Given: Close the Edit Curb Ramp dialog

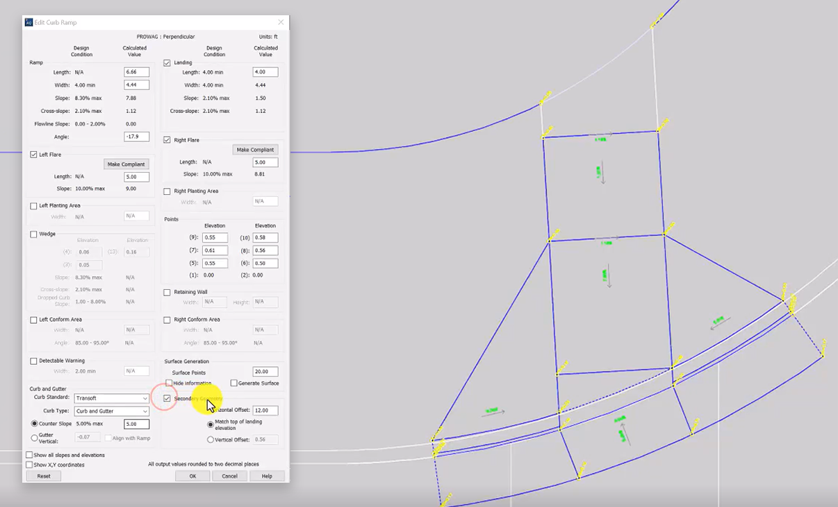Looking at the screenshot, I should pyautogui.click(x=281, y=22).
